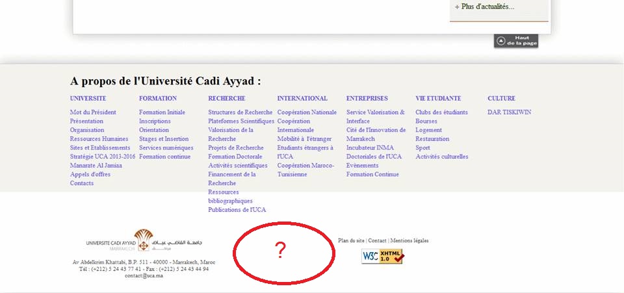Open DAR TISKIWIN link
The width and height of the screenshot is (624, 293).
[x=509, y=112]
